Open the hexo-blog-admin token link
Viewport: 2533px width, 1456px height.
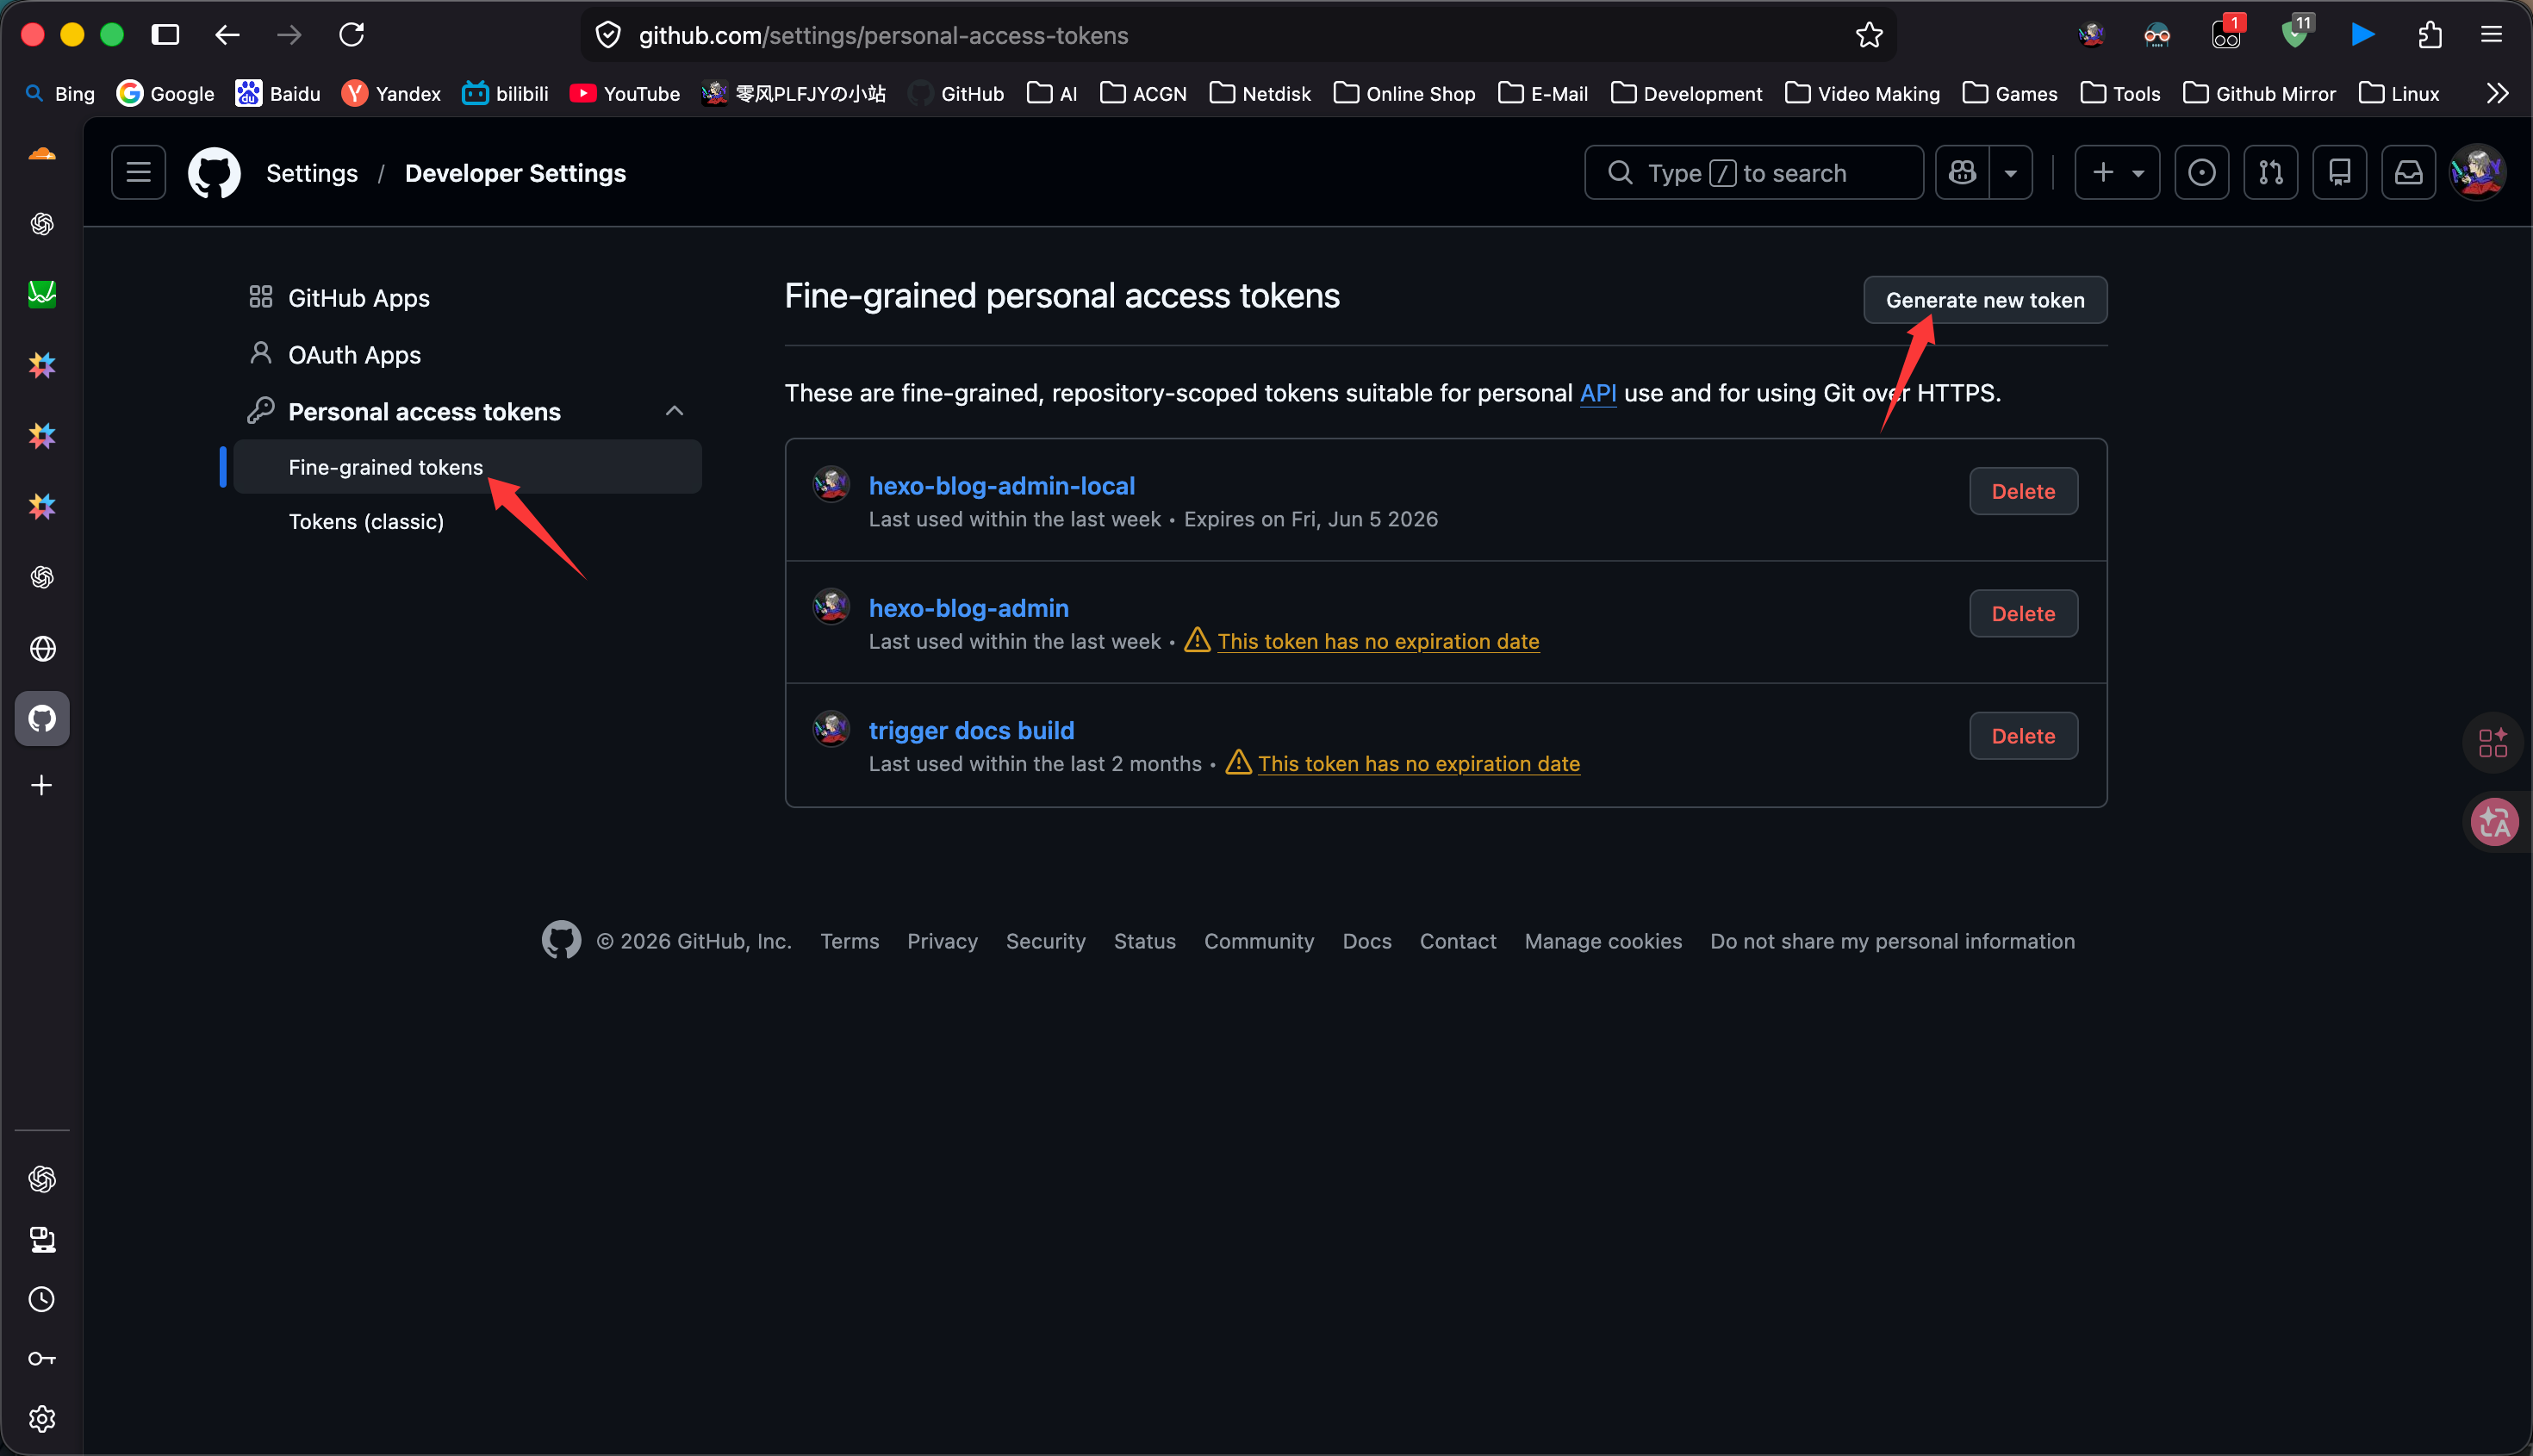tap(969, 608)
